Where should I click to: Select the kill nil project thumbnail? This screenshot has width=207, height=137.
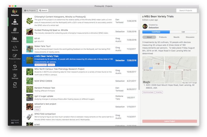[x=29, y=40]
